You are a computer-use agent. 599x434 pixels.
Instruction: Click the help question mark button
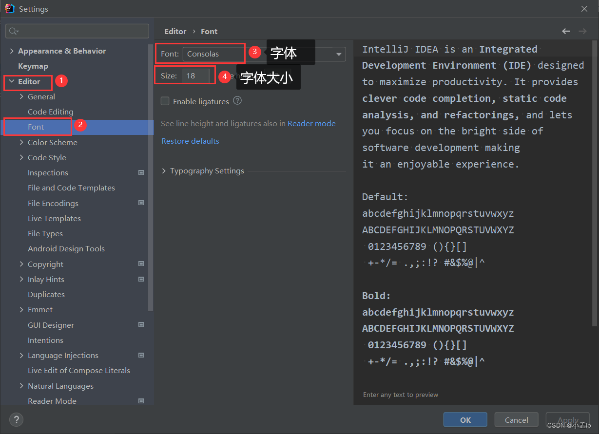pos(16,419)
